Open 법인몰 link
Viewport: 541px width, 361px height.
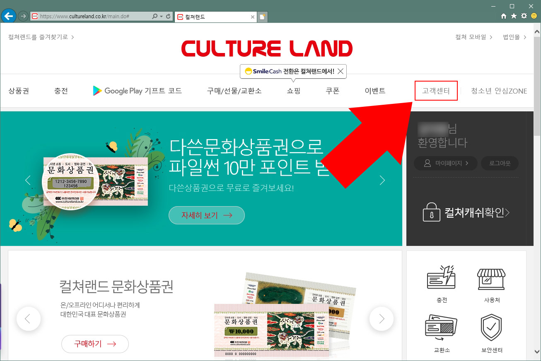[x=514, y=37]
